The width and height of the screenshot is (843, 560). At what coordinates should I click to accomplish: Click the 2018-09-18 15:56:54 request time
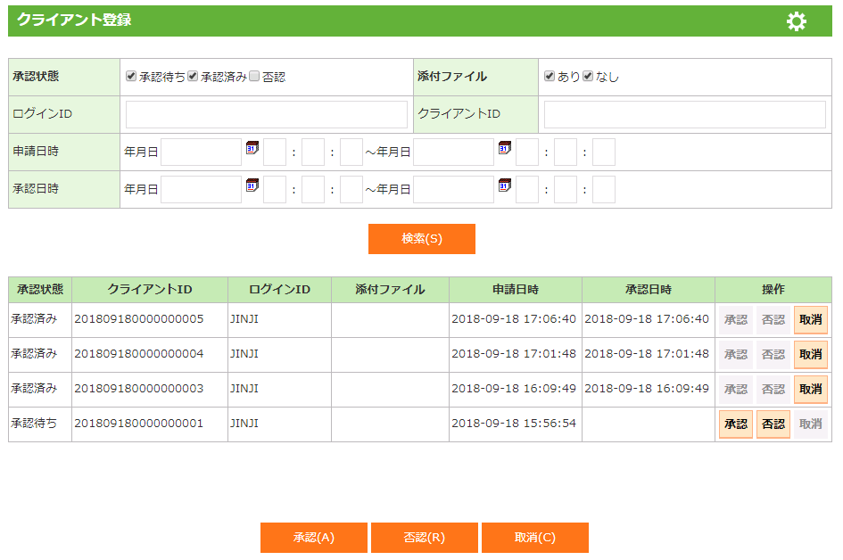(x=514, y=424)
